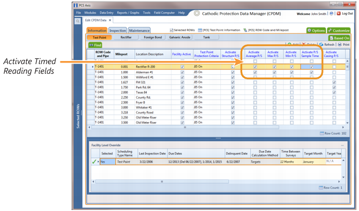Open the Customize button with wrench icon
Image resolution: width=359 pixels, height=211 pixels.
tap(339, 31)
